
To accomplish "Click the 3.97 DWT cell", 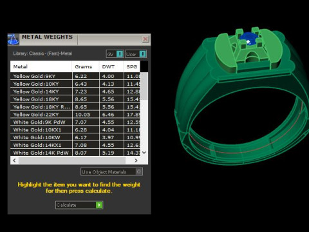I will 111,137.
